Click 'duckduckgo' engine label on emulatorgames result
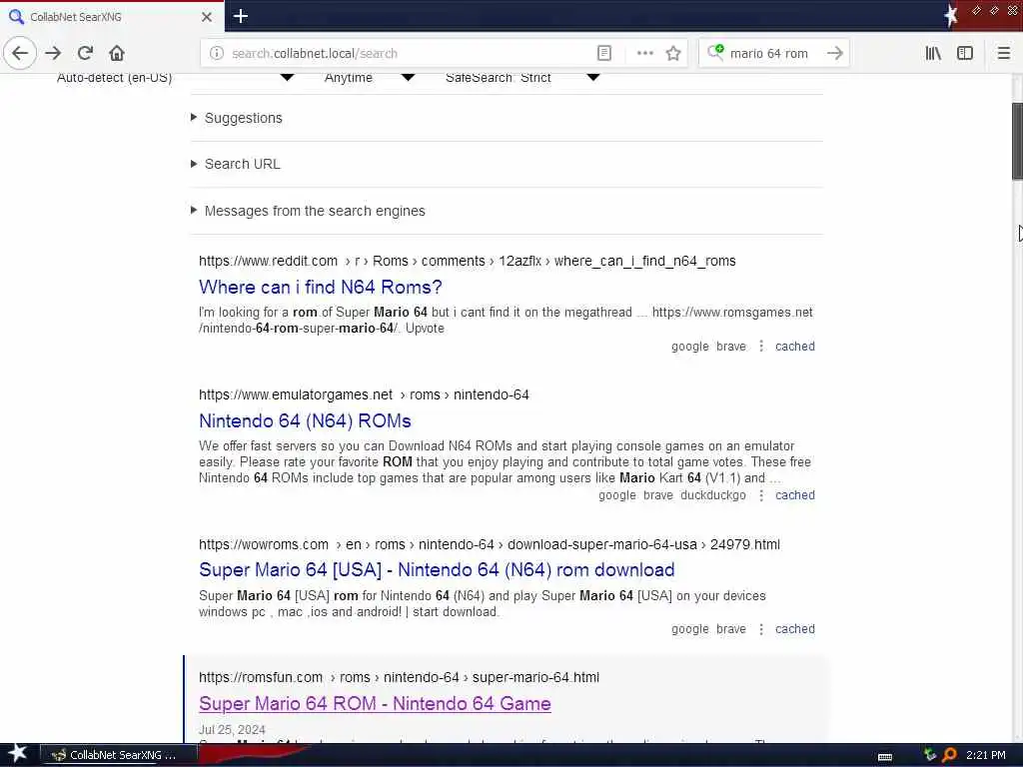The height and width of the screenshot is (767, 1023). click(x=713, y=495)
